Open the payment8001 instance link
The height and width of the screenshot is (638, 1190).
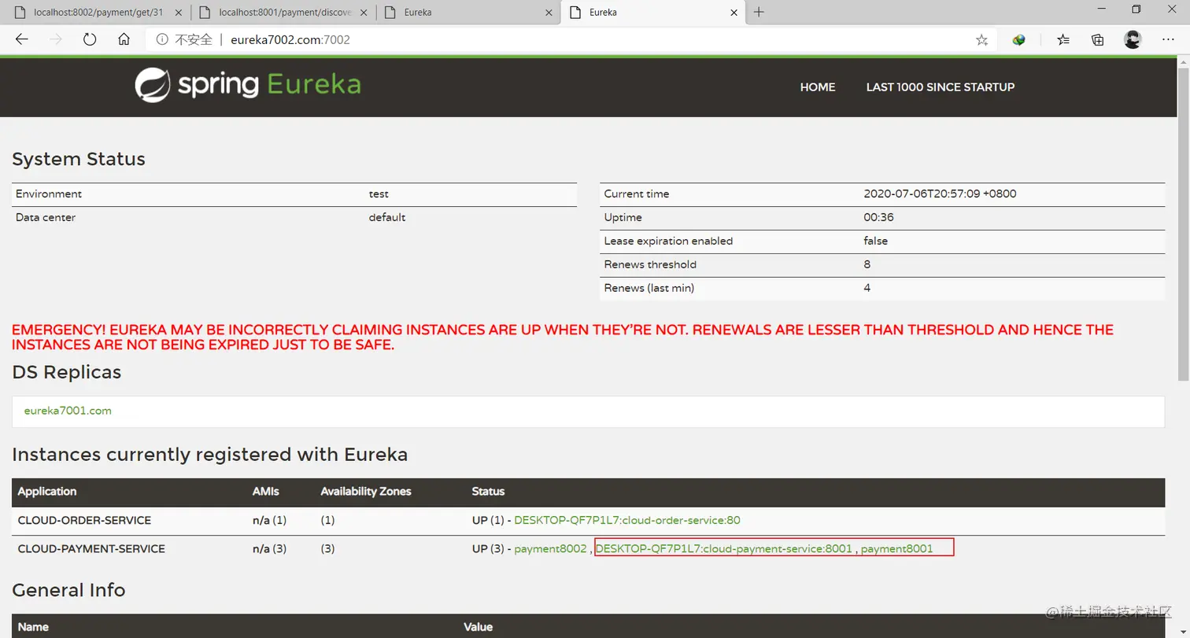coord(896,548)
